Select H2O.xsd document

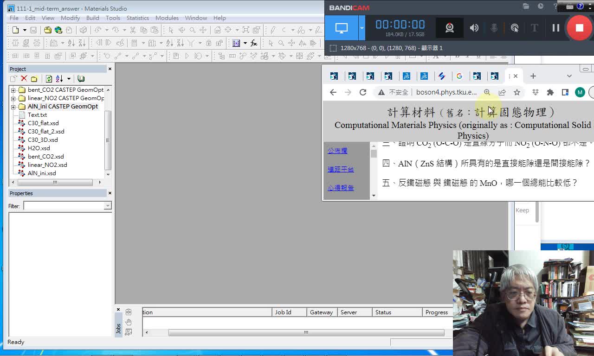(39, 148)
